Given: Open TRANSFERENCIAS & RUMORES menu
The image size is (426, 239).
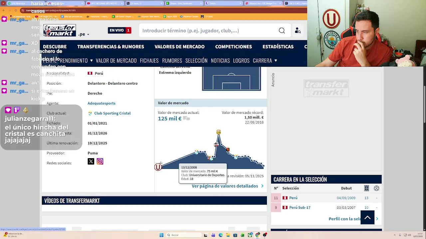Looking at the screenshot, I should pos(110,47).
